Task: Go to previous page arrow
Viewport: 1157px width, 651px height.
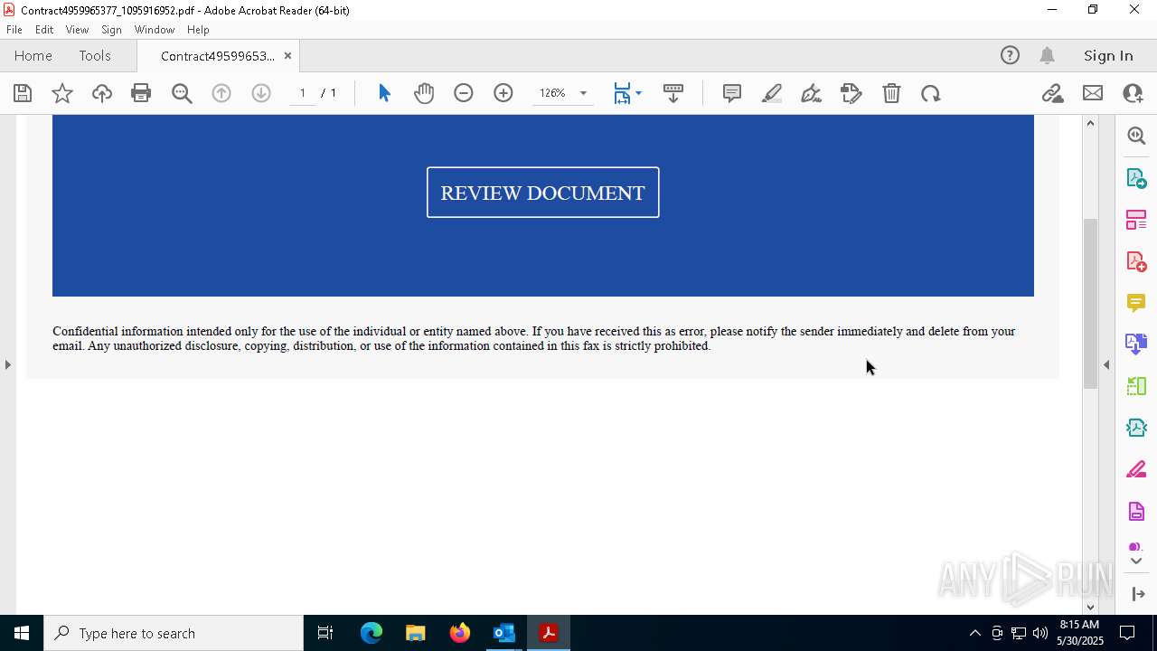Action: pyautogui.click(x=221, y=93)
